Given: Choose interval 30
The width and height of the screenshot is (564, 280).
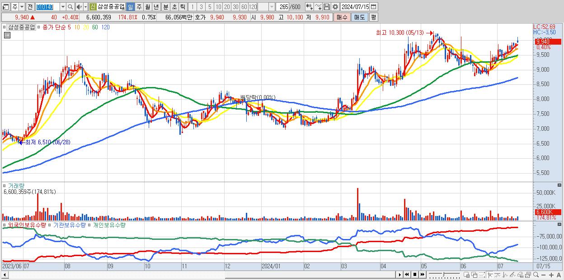Looking at the screenshot, I should click(235, 7).
